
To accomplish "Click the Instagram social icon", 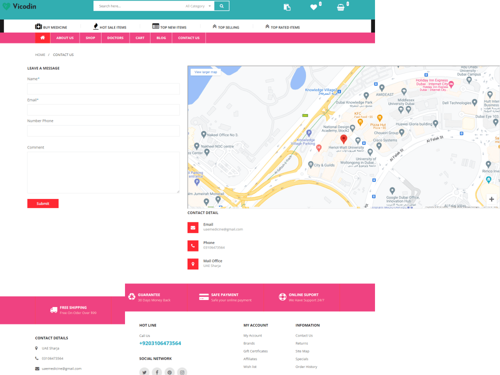I will 182,372.
